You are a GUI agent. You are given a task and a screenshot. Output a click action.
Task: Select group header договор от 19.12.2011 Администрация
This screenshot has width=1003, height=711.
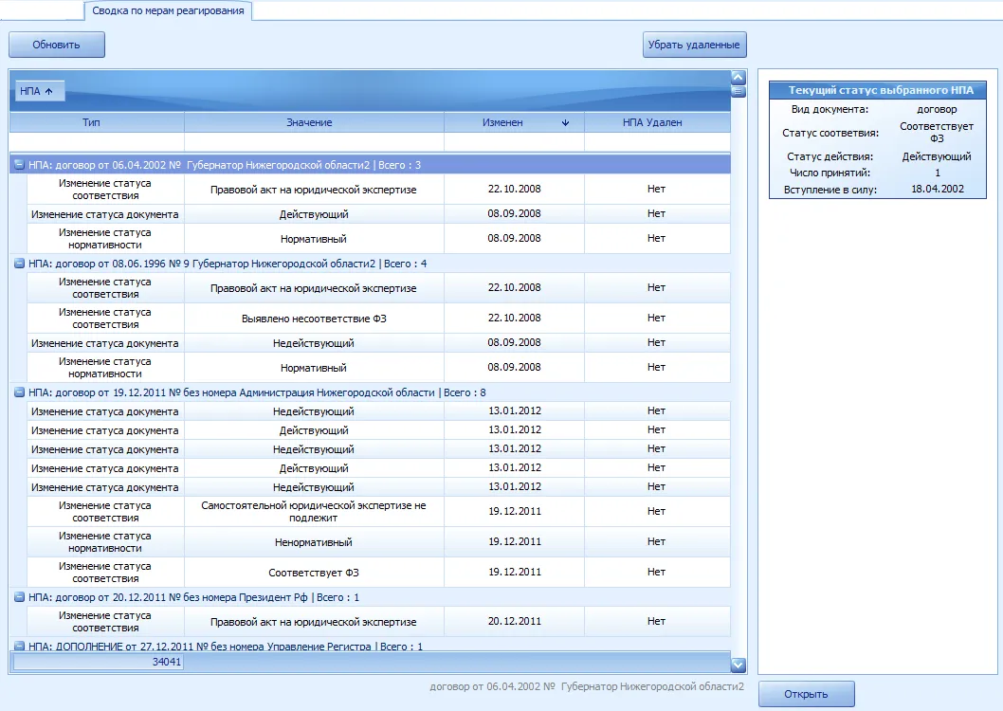click(370, 392)
